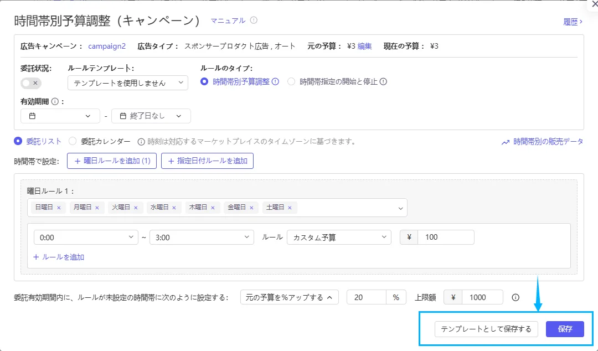Click the trend chart icon for 販売データ
The height and width of the screenshot is (351, 598).
coord(506,142)
